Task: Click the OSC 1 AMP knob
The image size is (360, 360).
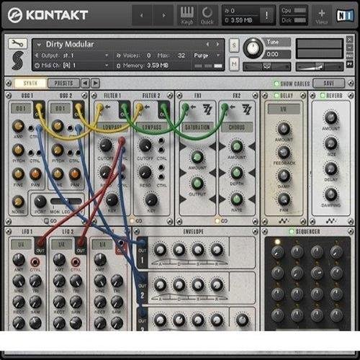Action: (x=18, y=126)
